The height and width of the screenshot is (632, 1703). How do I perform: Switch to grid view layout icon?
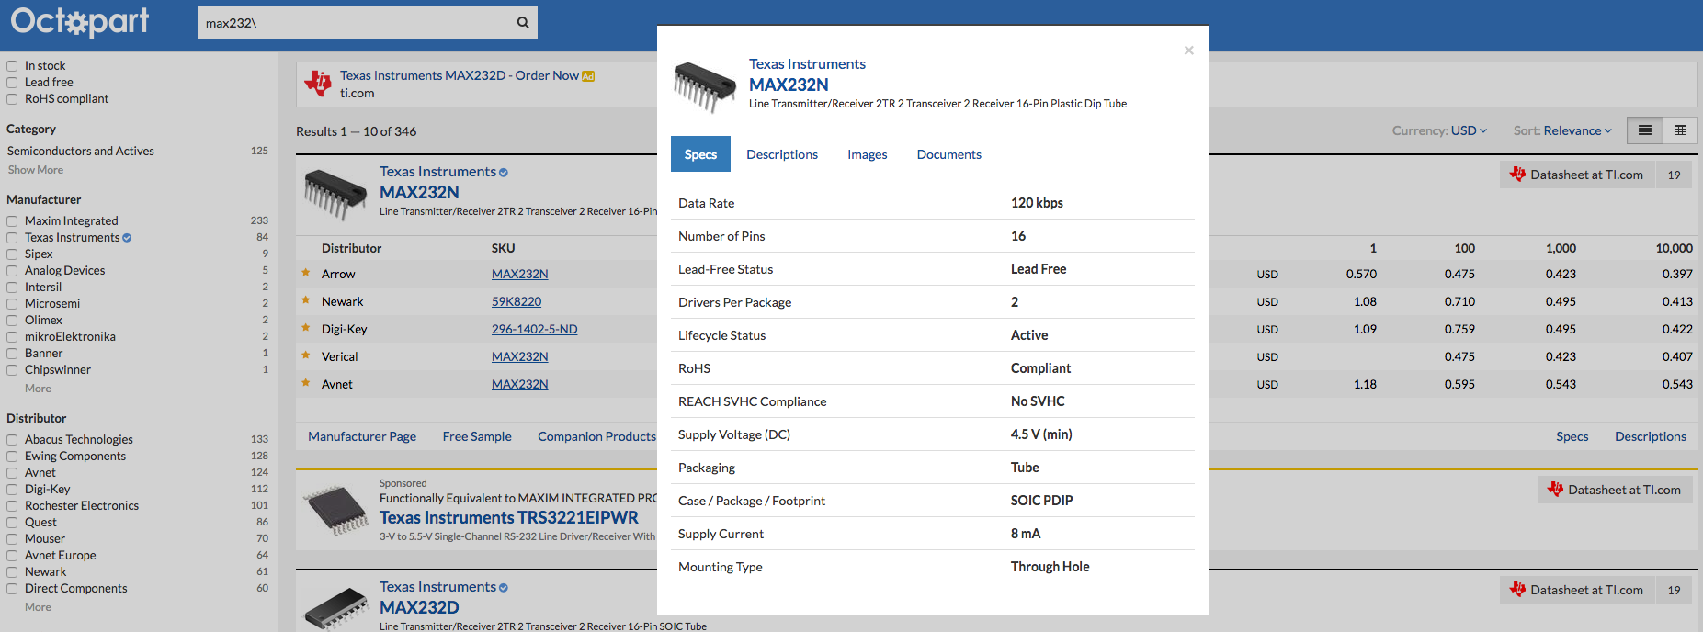coord(1680,130)
